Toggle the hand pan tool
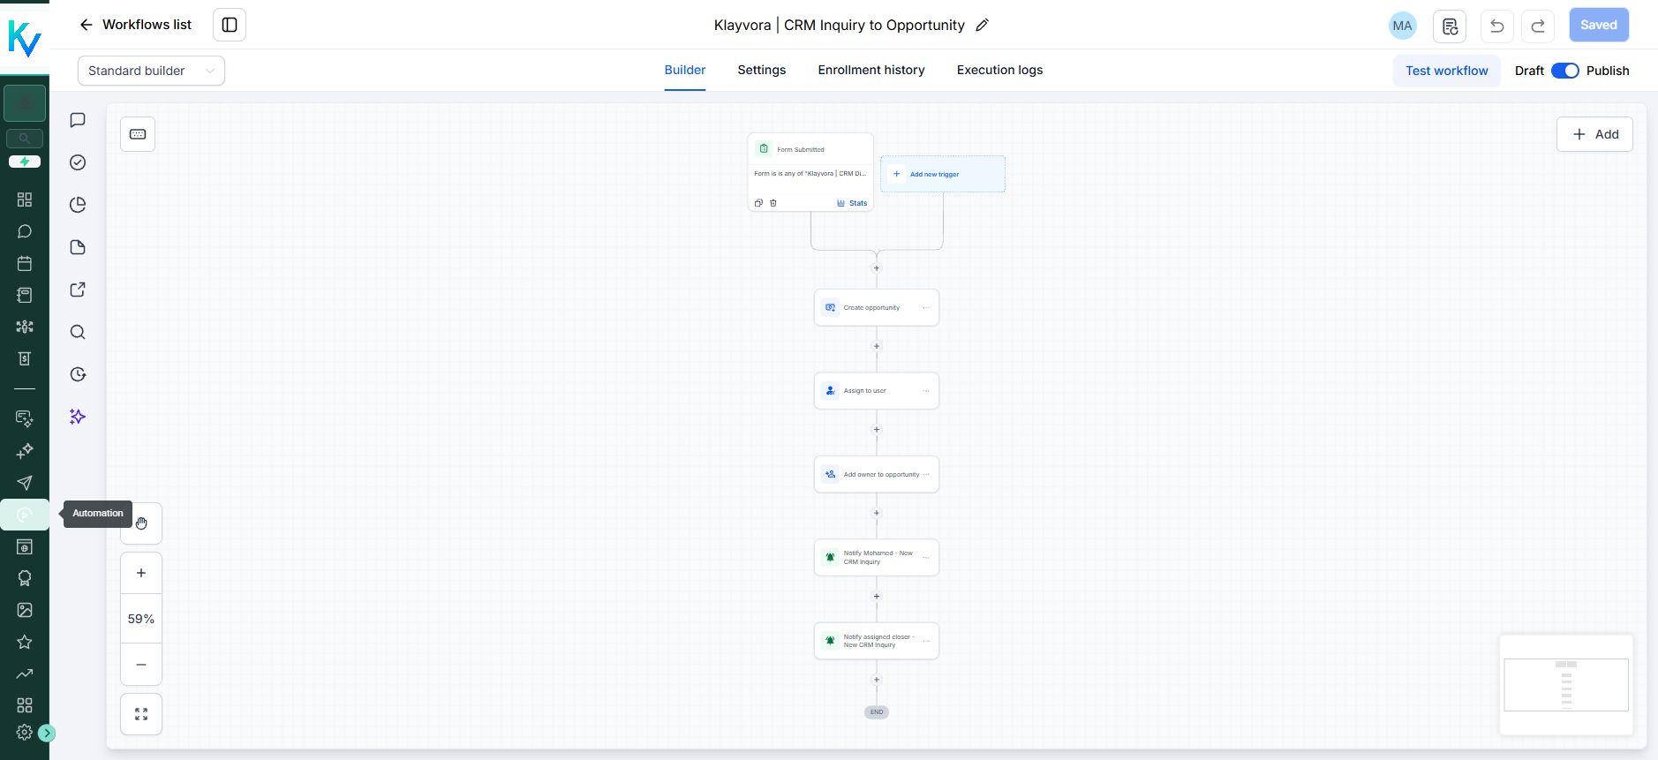Viewport: 1658px width, 760px height. click(x=141, y=523)
